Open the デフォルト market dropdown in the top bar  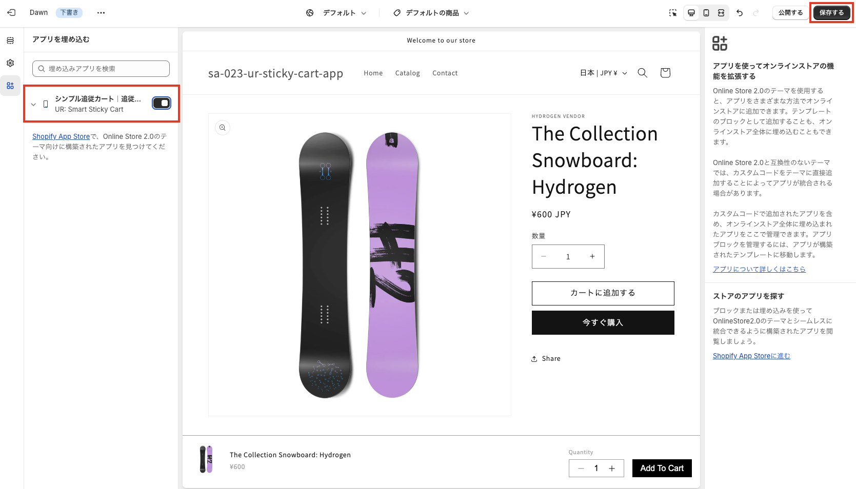tap(336, 13)
